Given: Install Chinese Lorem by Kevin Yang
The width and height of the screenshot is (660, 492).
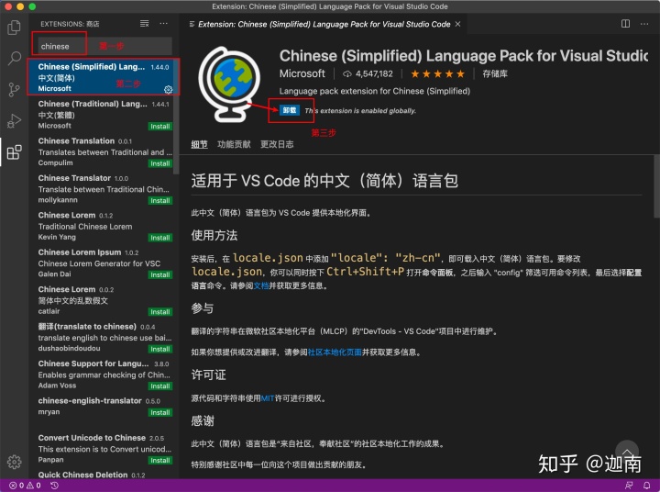Looking at the screenshot, I should [159, 238].
